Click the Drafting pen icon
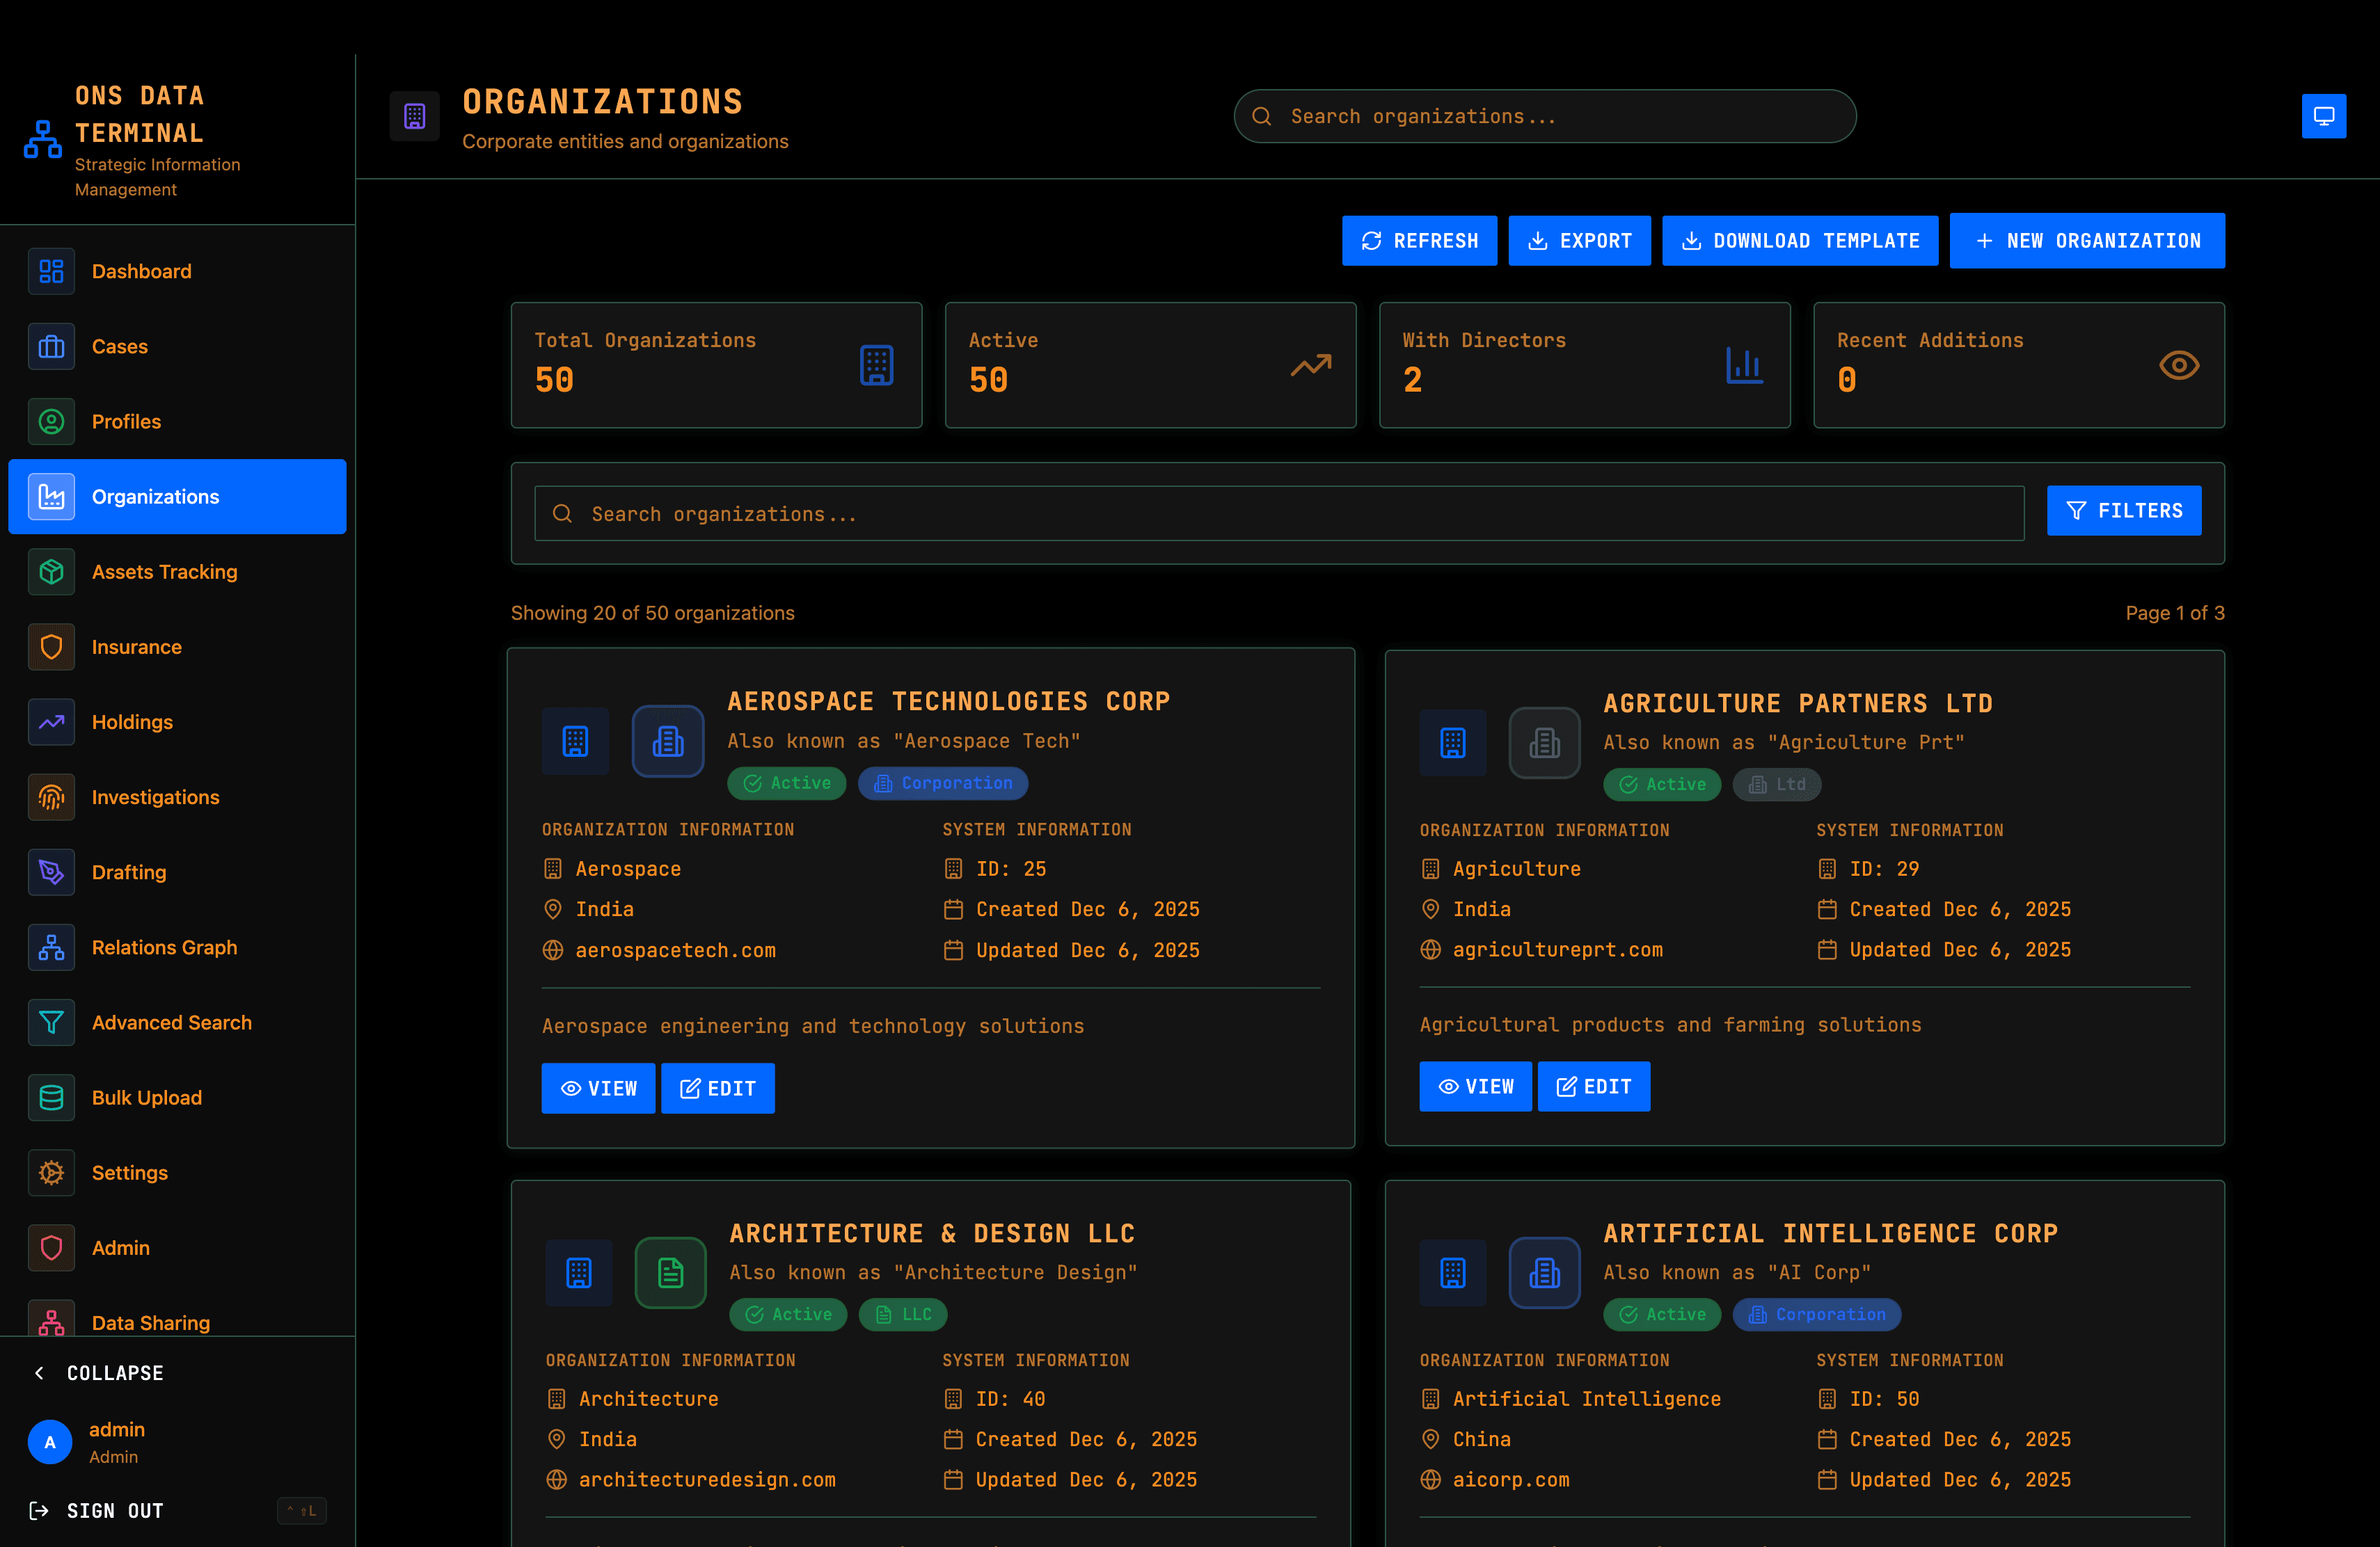 click(51, 872)
